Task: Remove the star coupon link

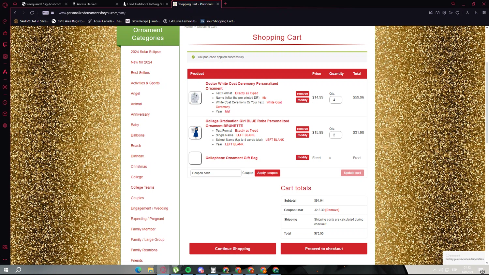Action: click(332, 210)
